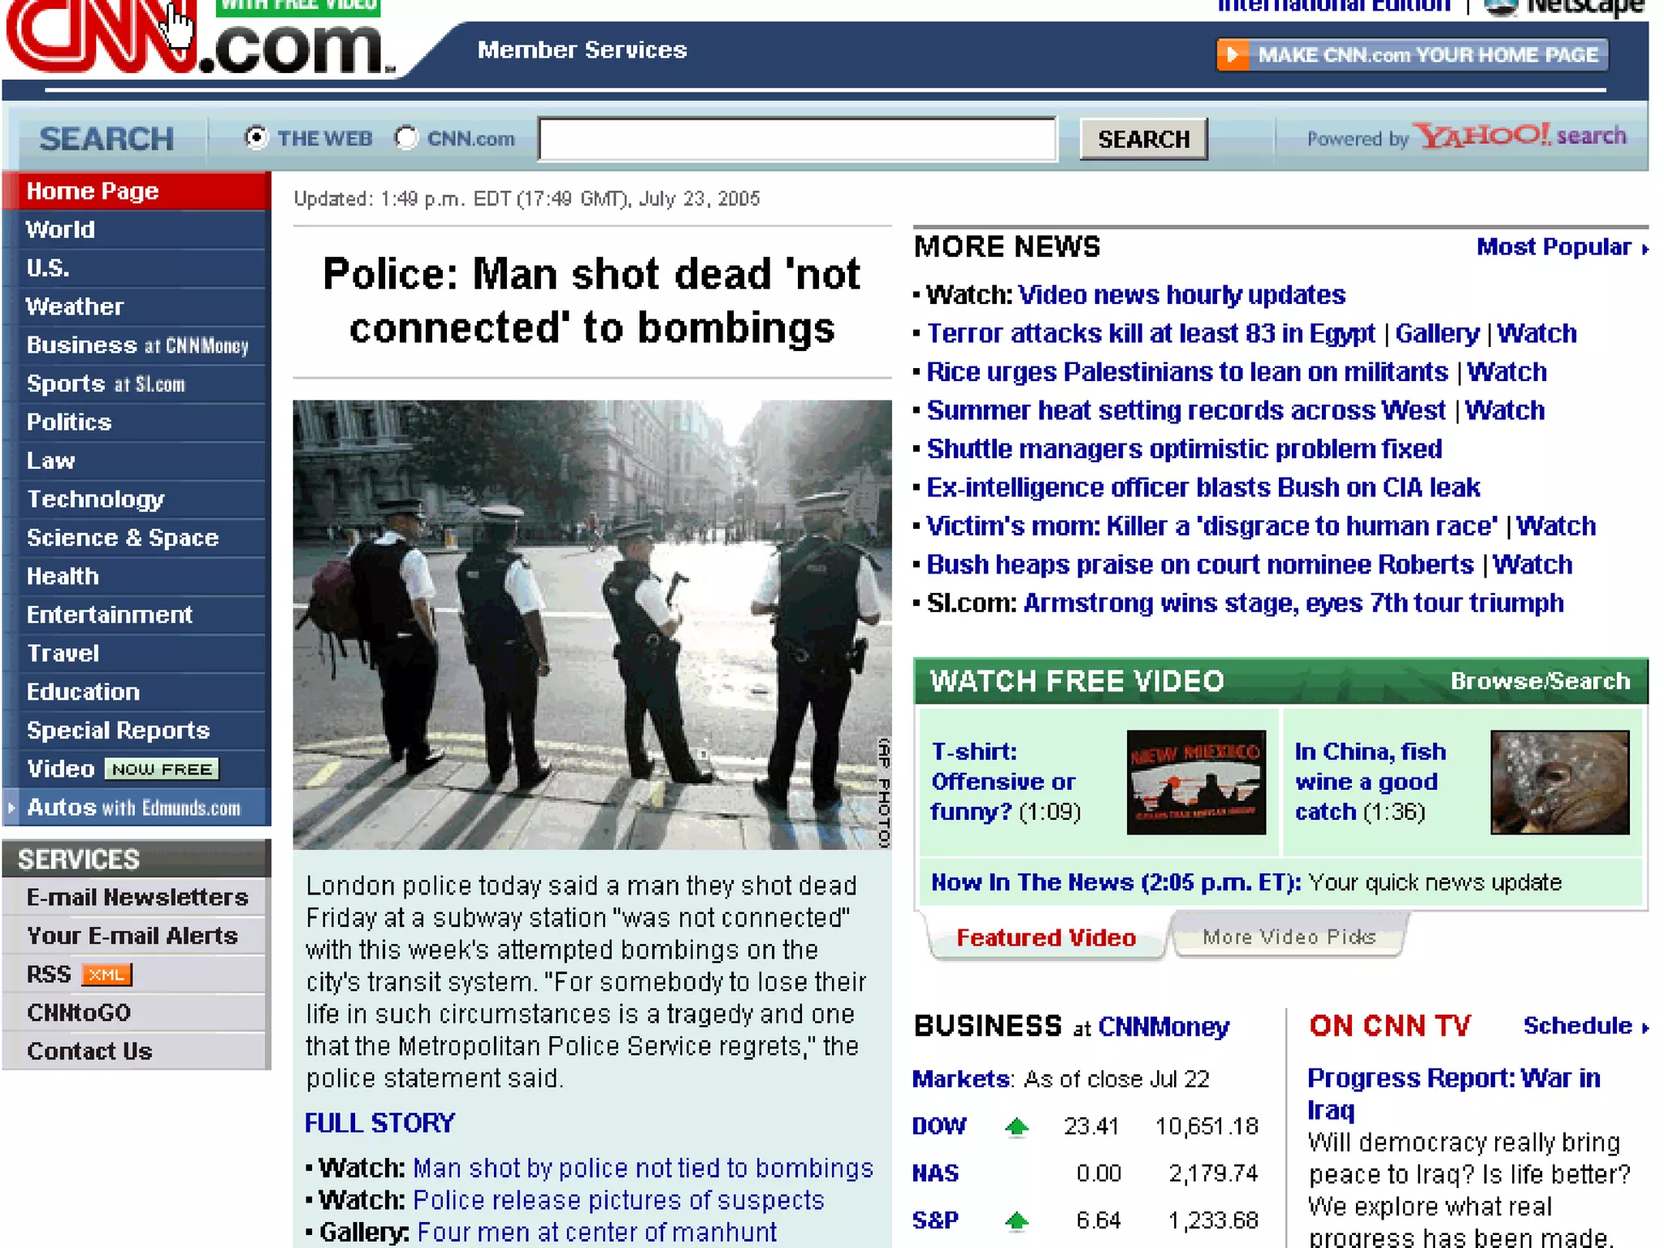Image resolution: width=1664 pixels, height=1248 pixels.
Task: Click inside the search text field
Action: click(x=797, y=139)
